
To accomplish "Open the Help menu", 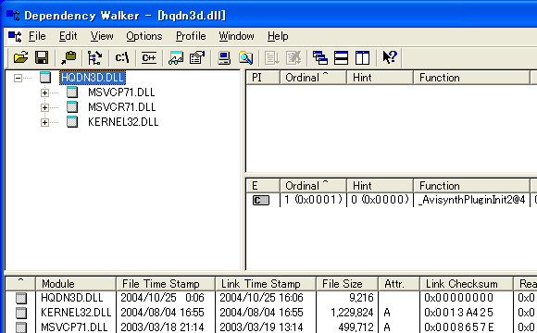I will tap(278, 36).
